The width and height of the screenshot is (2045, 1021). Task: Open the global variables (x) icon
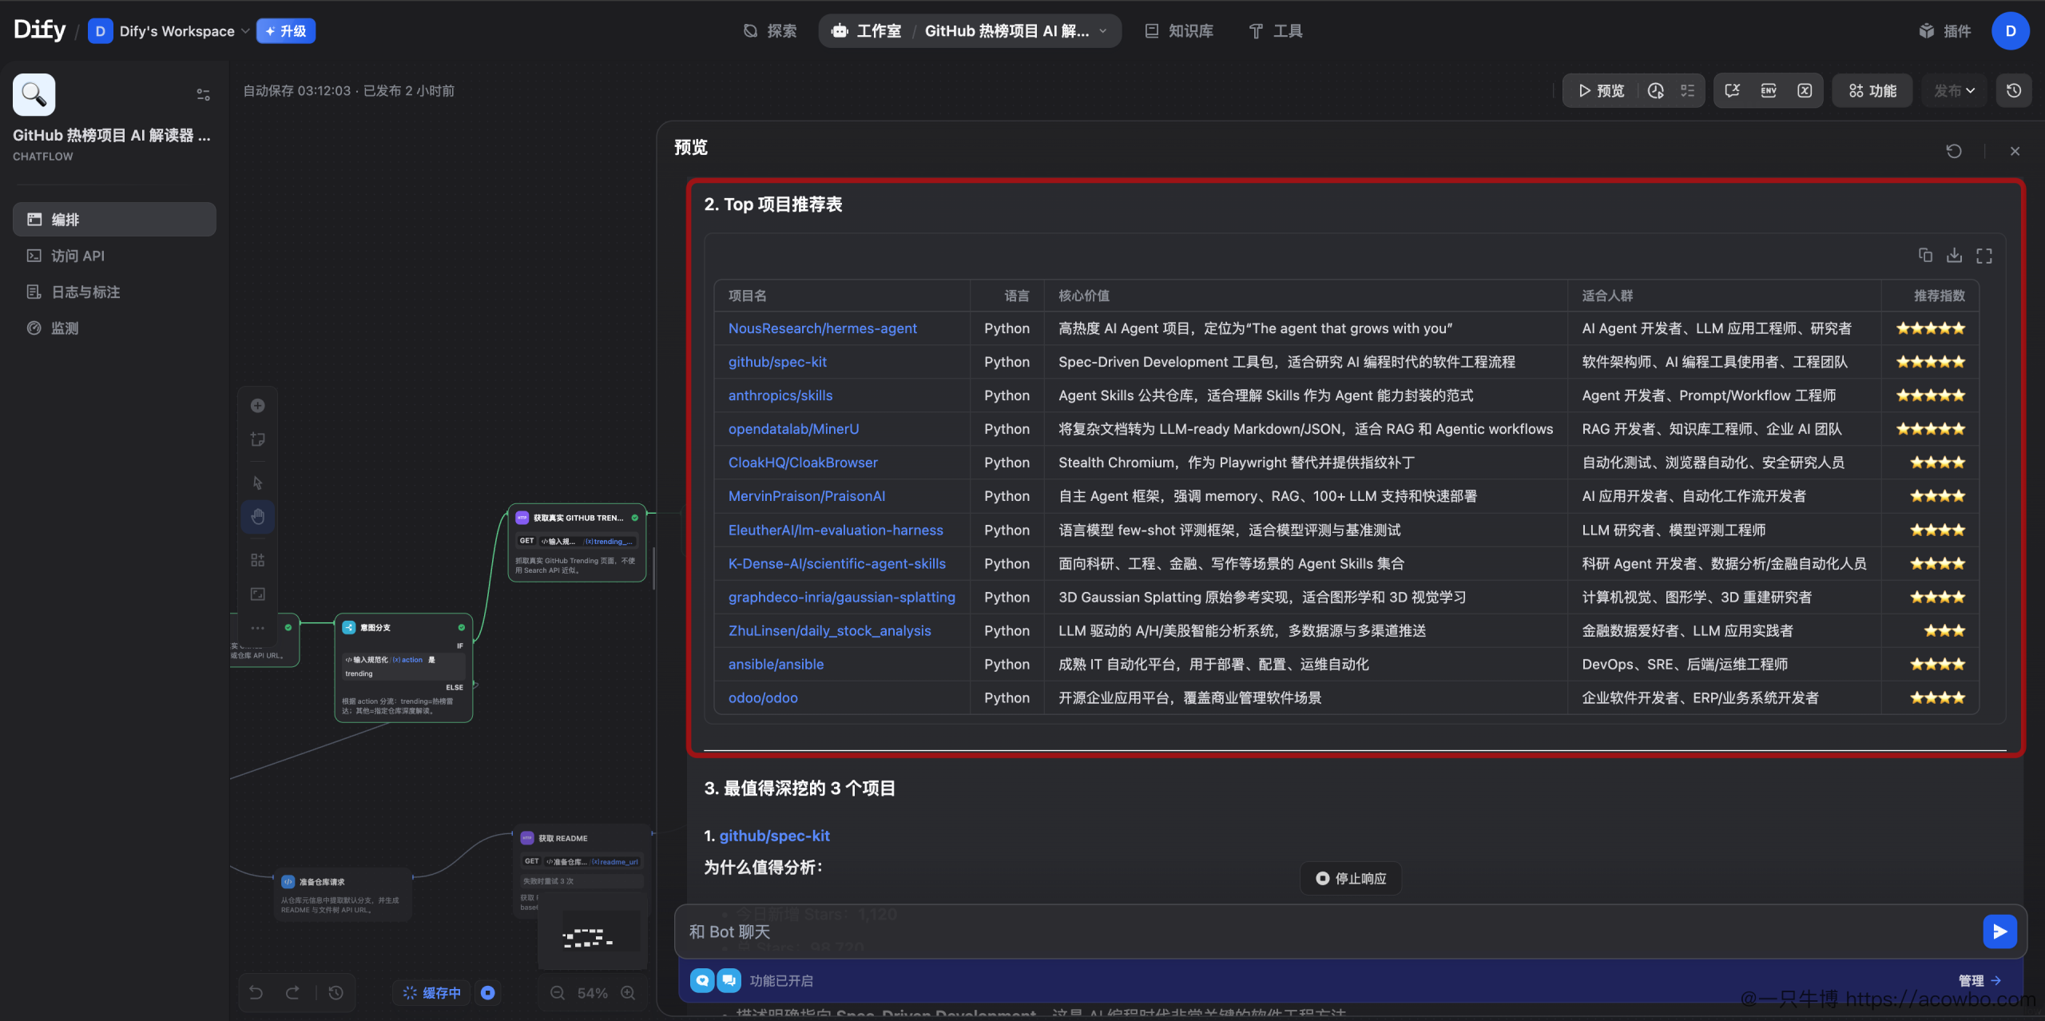[1805, 90]
